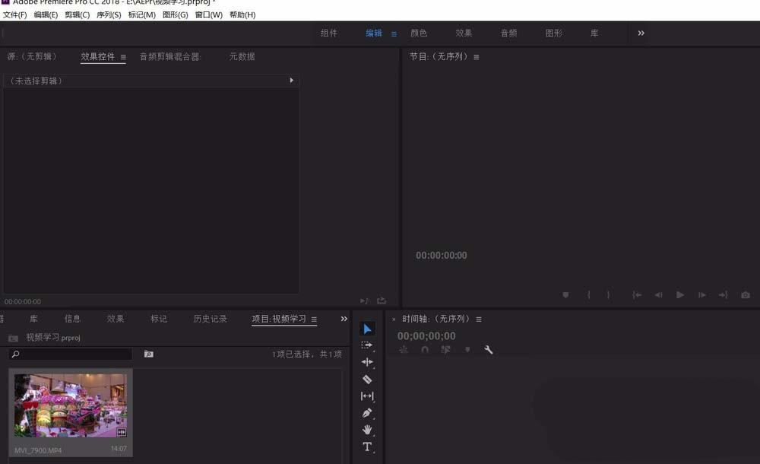
Task: Select the Pen tool in the toolbar
Action: [367, 412]
